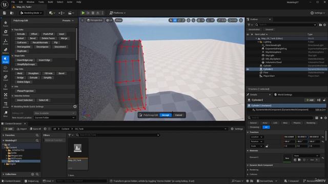The width and height of the screenshot is (328, 184).
Task: Activate the Select mode arrow in the viewport toolbar
Action: [x=171, y=20]
